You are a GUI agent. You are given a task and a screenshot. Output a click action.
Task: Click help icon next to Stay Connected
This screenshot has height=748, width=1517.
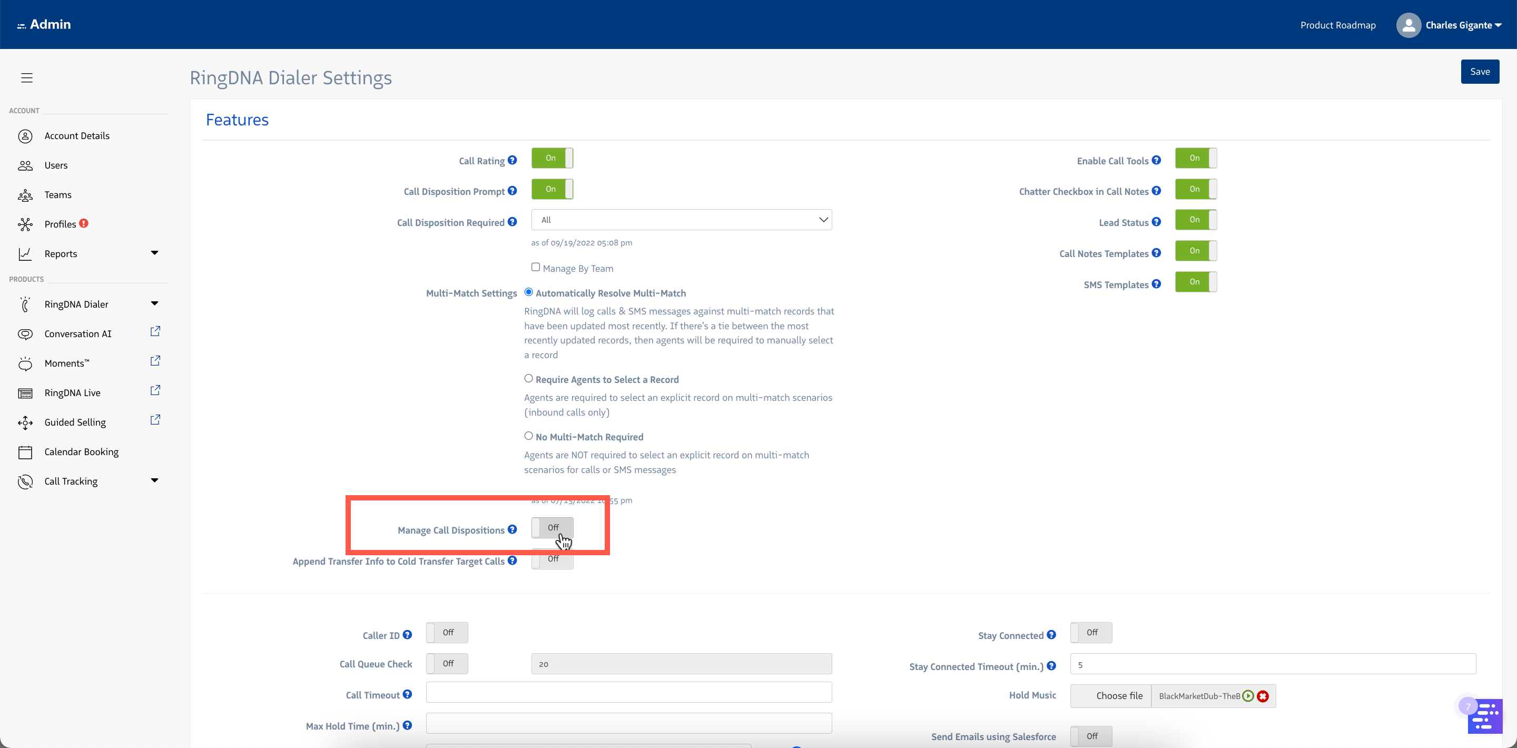[x=1051, y=635]
